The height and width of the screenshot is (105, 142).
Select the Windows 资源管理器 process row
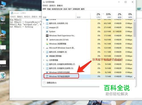87,44
